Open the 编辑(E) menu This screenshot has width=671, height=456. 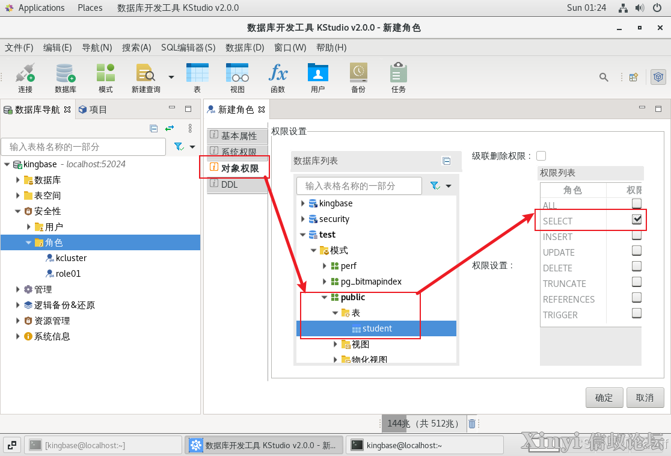pos(57,48)
